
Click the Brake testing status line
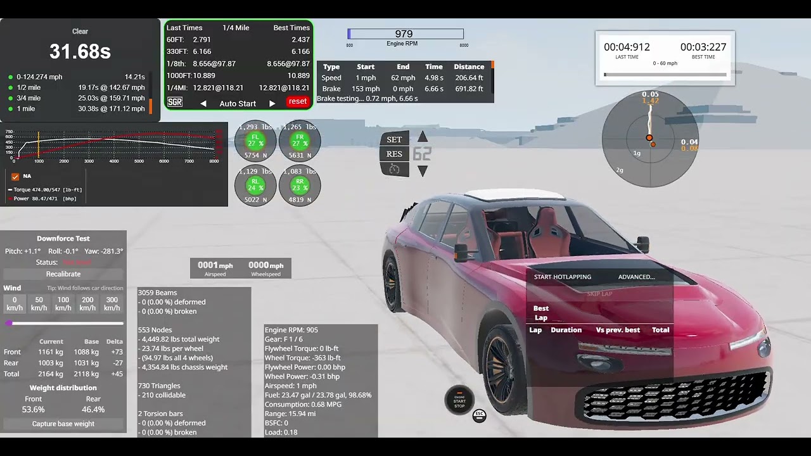367,99
